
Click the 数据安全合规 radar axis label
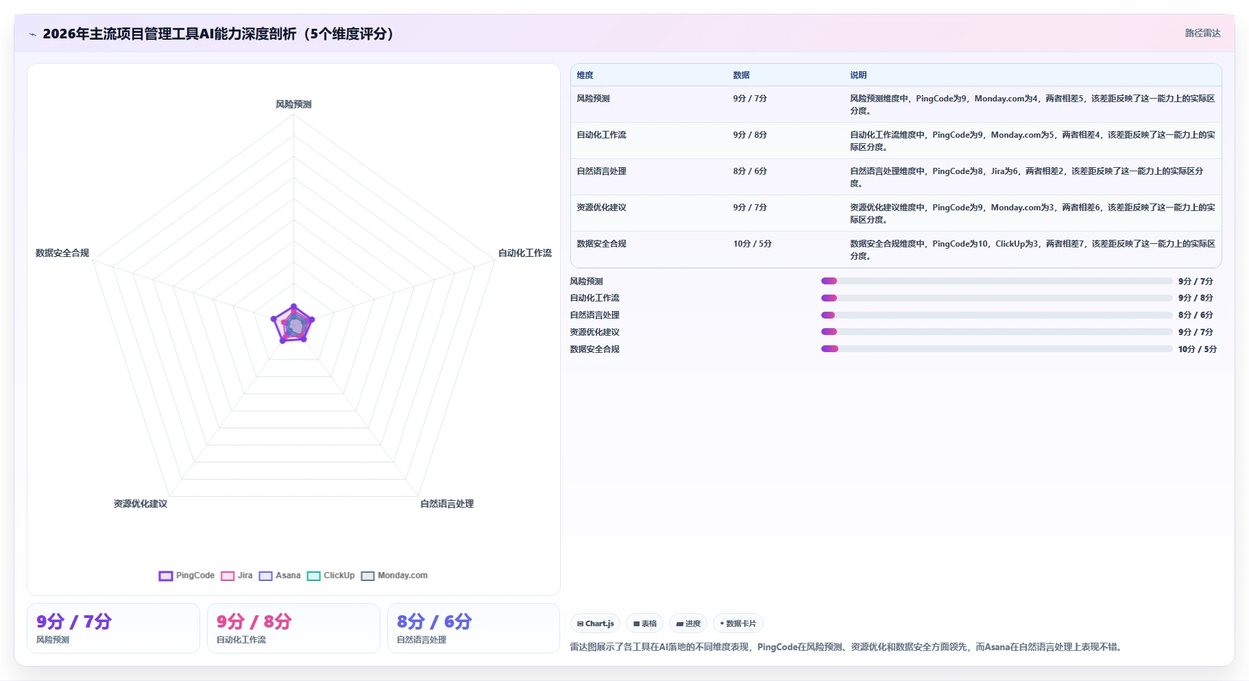click(62, 253)
